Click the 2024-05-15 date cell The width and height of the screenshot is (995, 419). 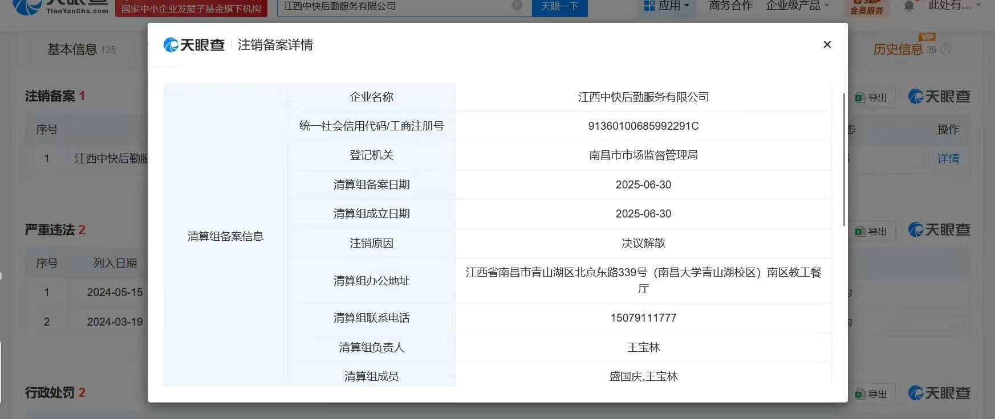coord(115,292)
